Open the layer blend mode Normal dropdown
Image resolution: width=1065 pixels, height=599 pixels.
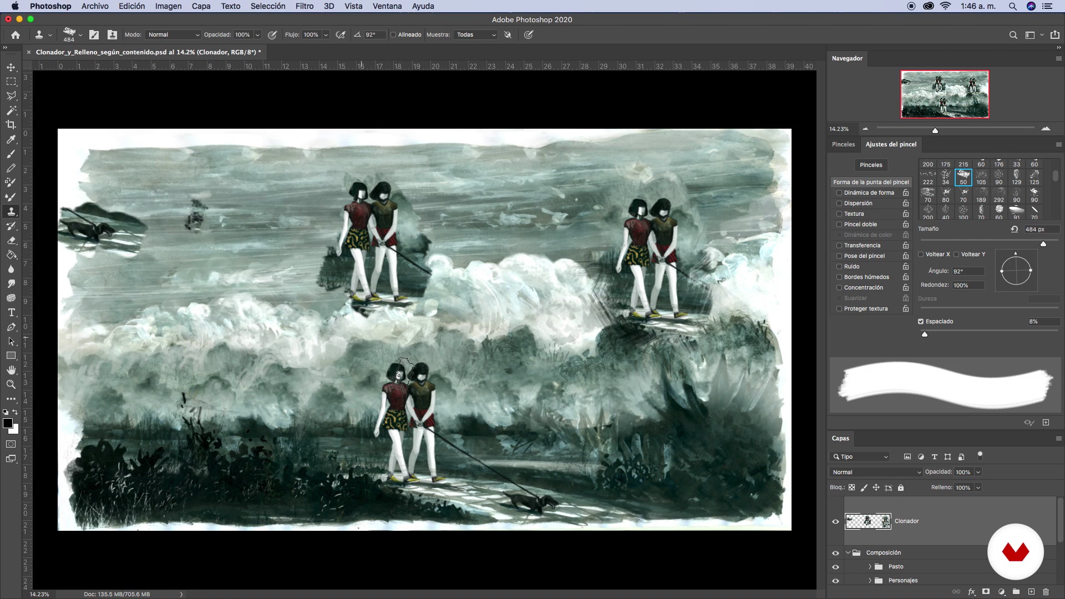876,473
